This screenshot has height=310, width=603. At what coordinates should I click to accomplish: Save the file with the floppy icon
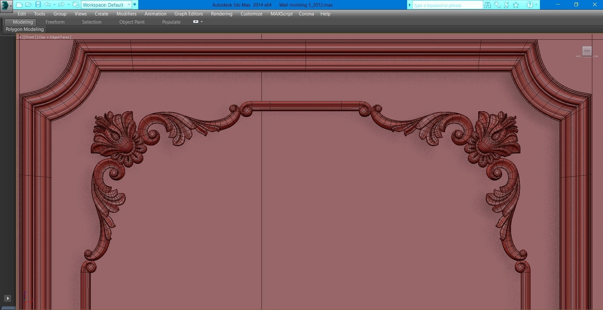[x=38, y=5]
